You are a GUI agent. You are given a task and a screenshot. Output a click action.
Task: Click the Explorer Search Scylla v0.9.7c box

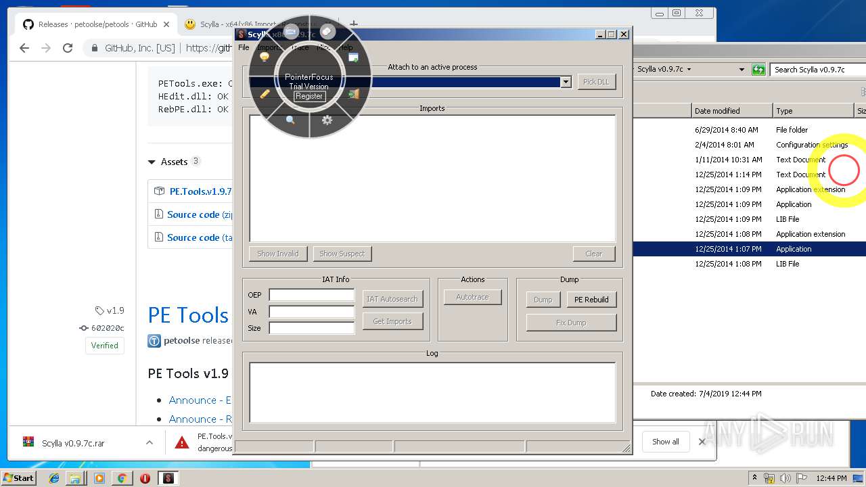coord(818,70)
